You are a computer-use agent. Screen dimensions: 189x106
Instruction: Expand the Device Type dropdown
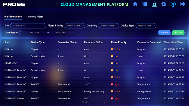coord(146,26)
